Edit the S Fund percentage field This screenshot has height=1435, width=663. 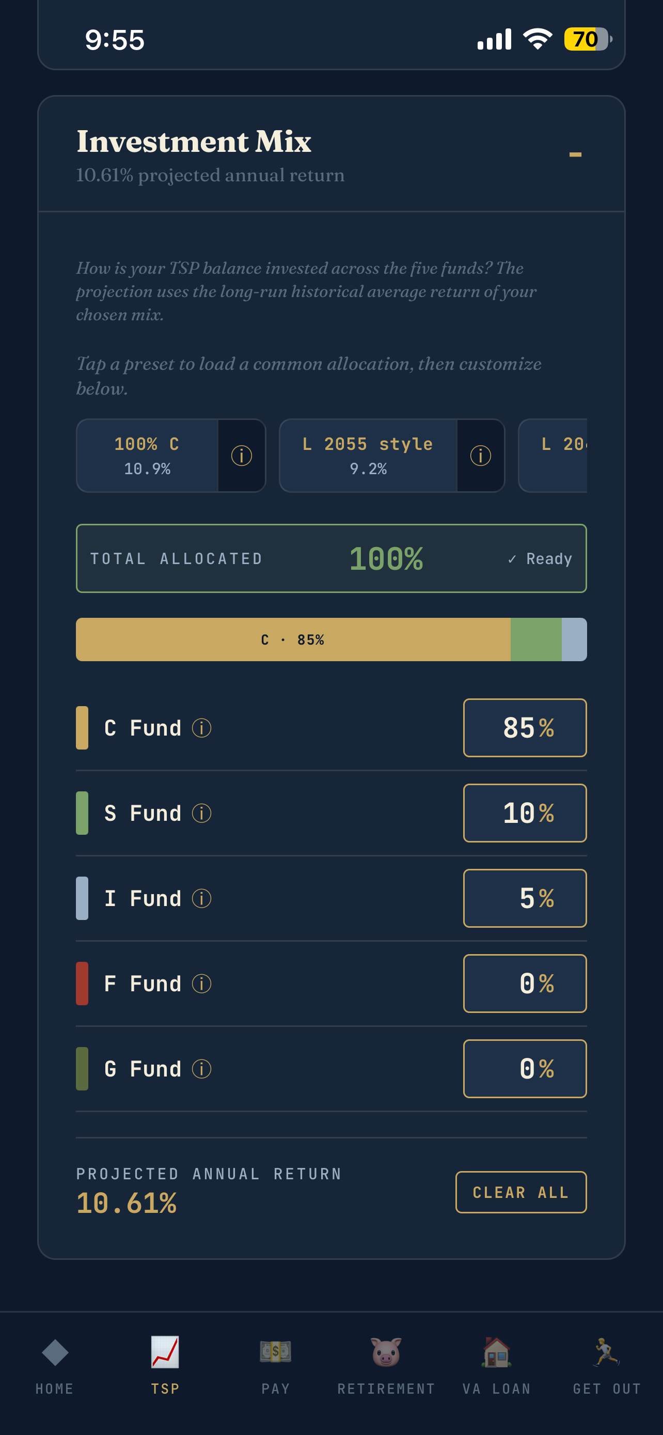pyautogui.click(x=525, y=813)
